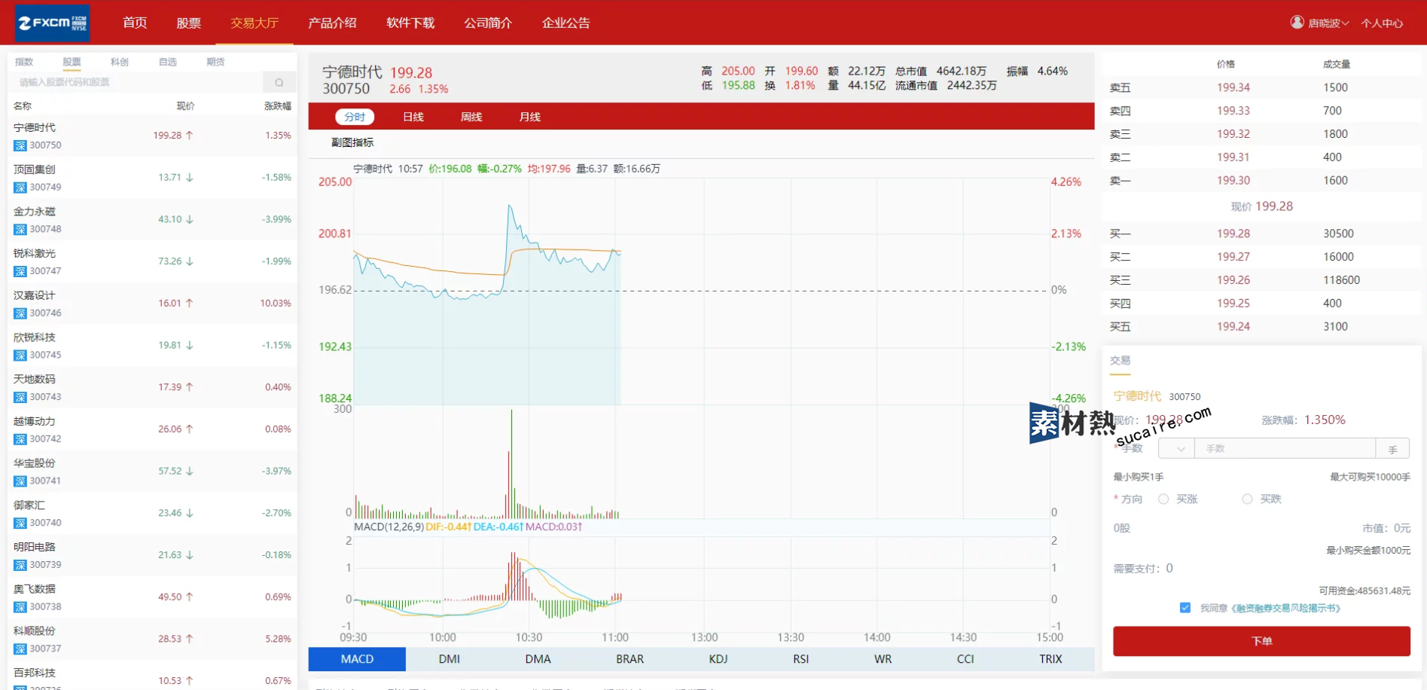Open 公司简介 in top navigation

(488, 23)
